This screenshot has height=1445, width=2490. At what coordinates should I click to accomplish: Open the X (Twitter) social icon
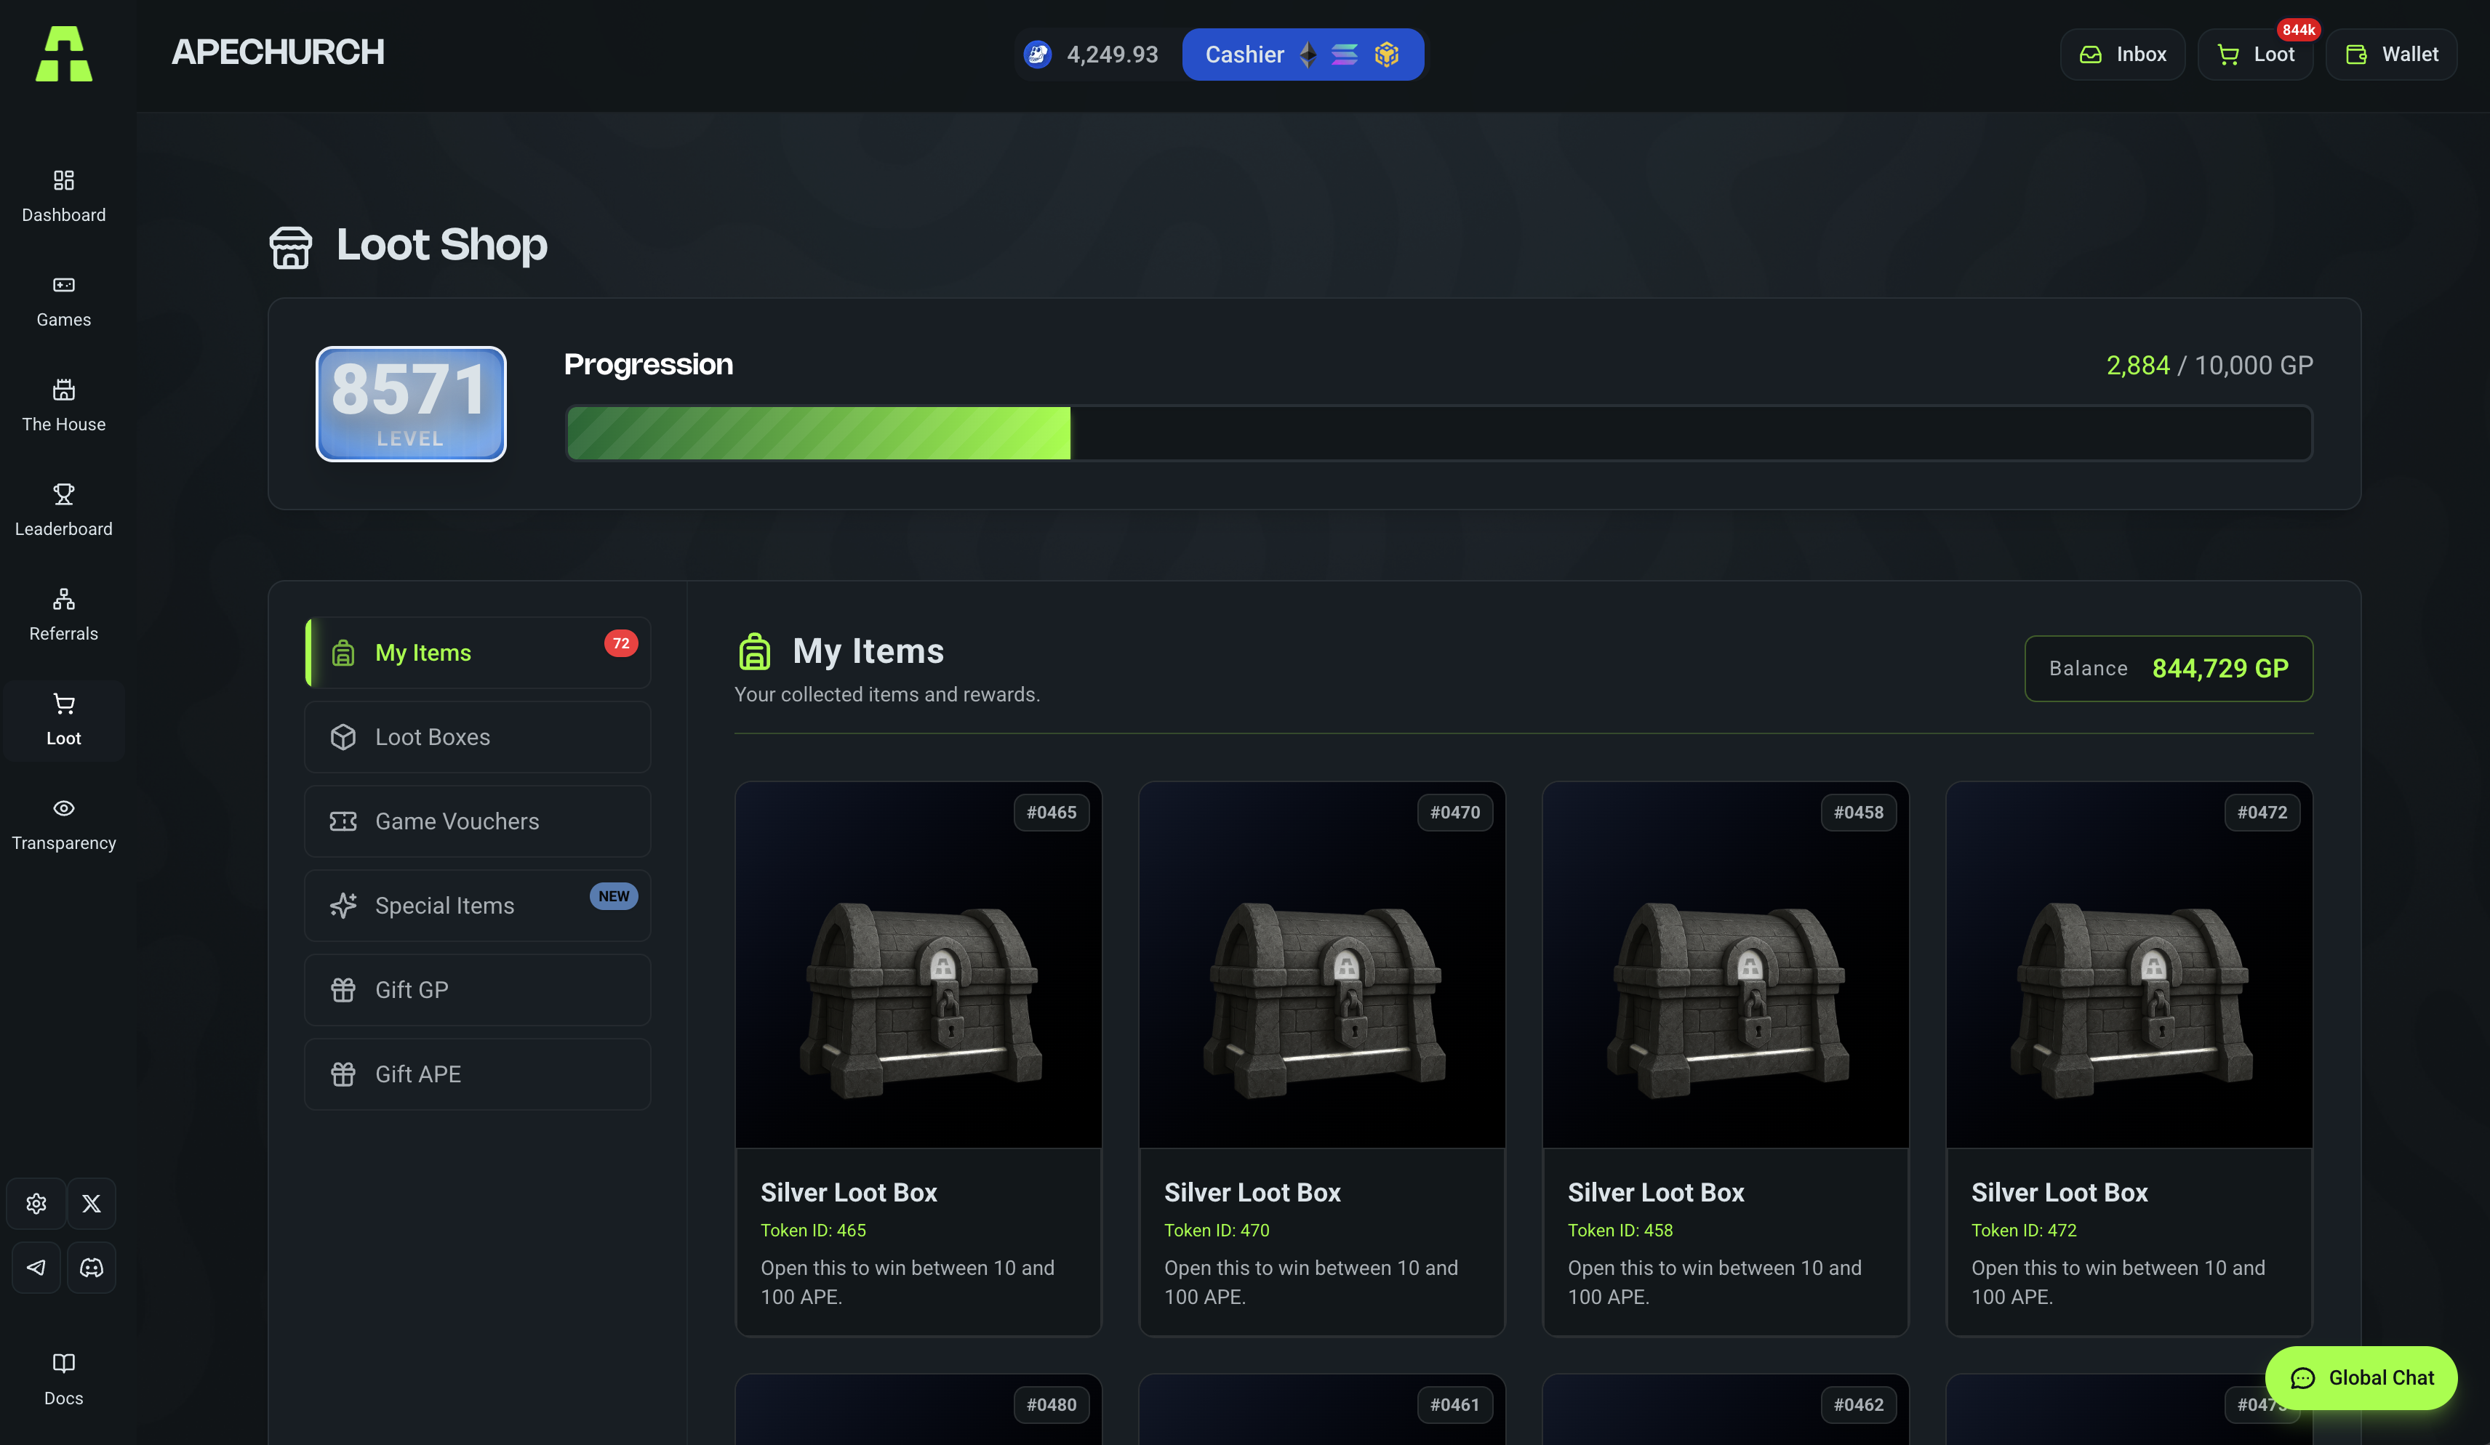(91, 1203)
